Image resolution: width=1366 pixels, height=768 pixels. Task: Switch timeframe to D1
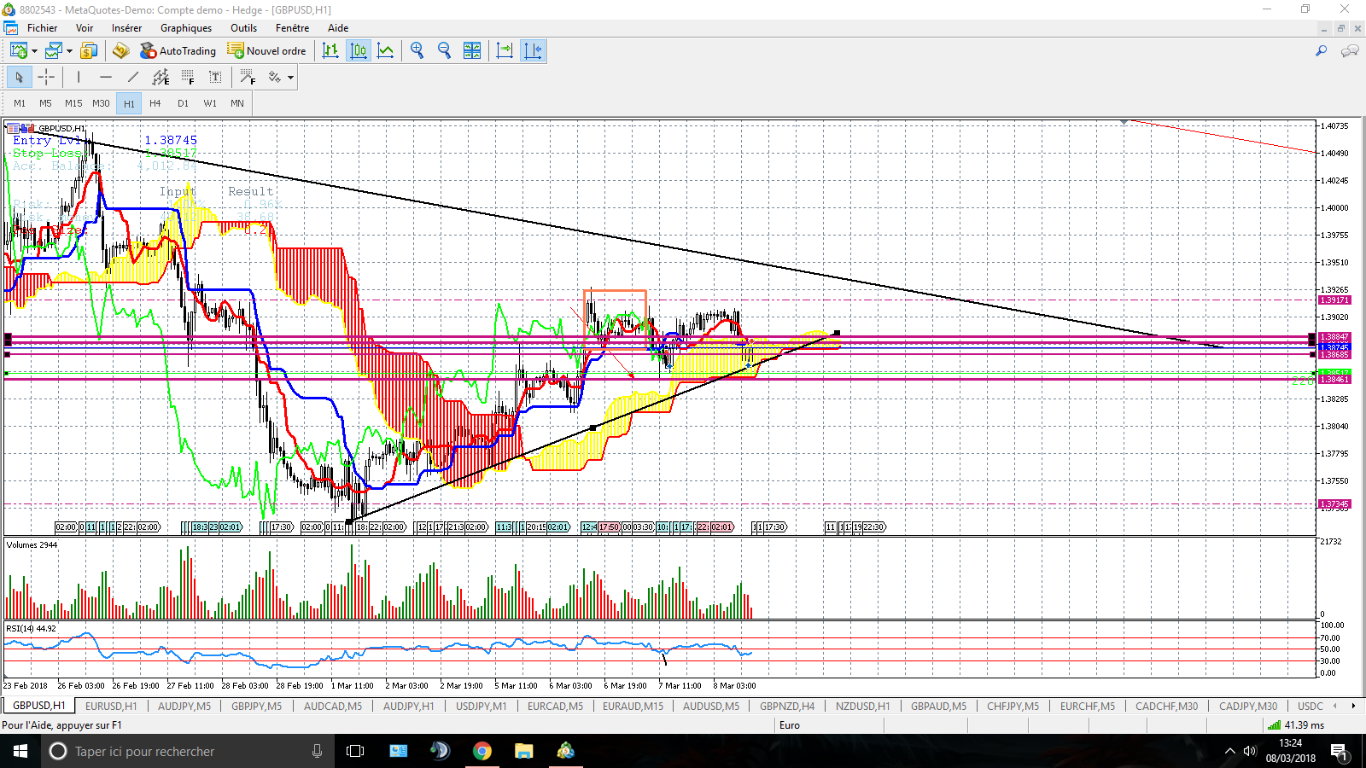(x=183, y=103)
